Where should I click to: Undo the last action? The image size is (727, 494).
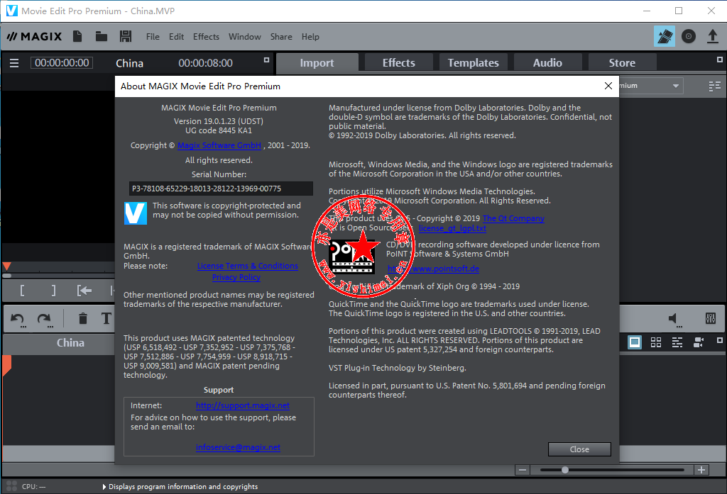coord(18,319)
